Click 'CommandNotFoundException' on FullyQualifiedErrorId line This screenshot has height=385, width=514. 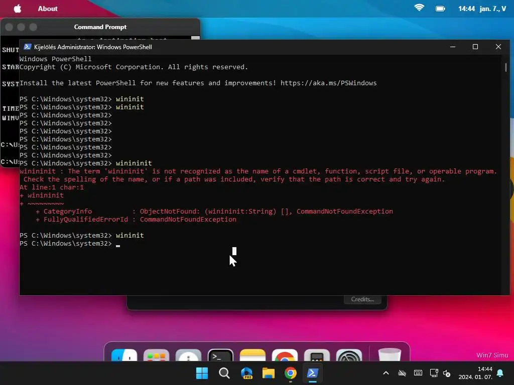pos(188,220)
